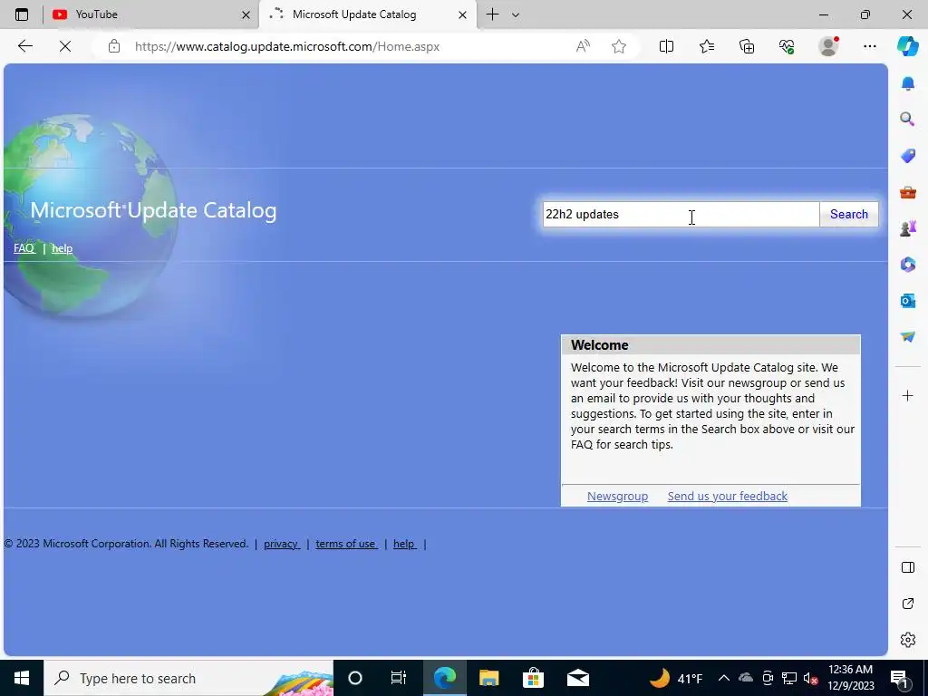Open sidebar Search magnifier
The width and height of the screenshot is (928, 696).
coord(908,120)
